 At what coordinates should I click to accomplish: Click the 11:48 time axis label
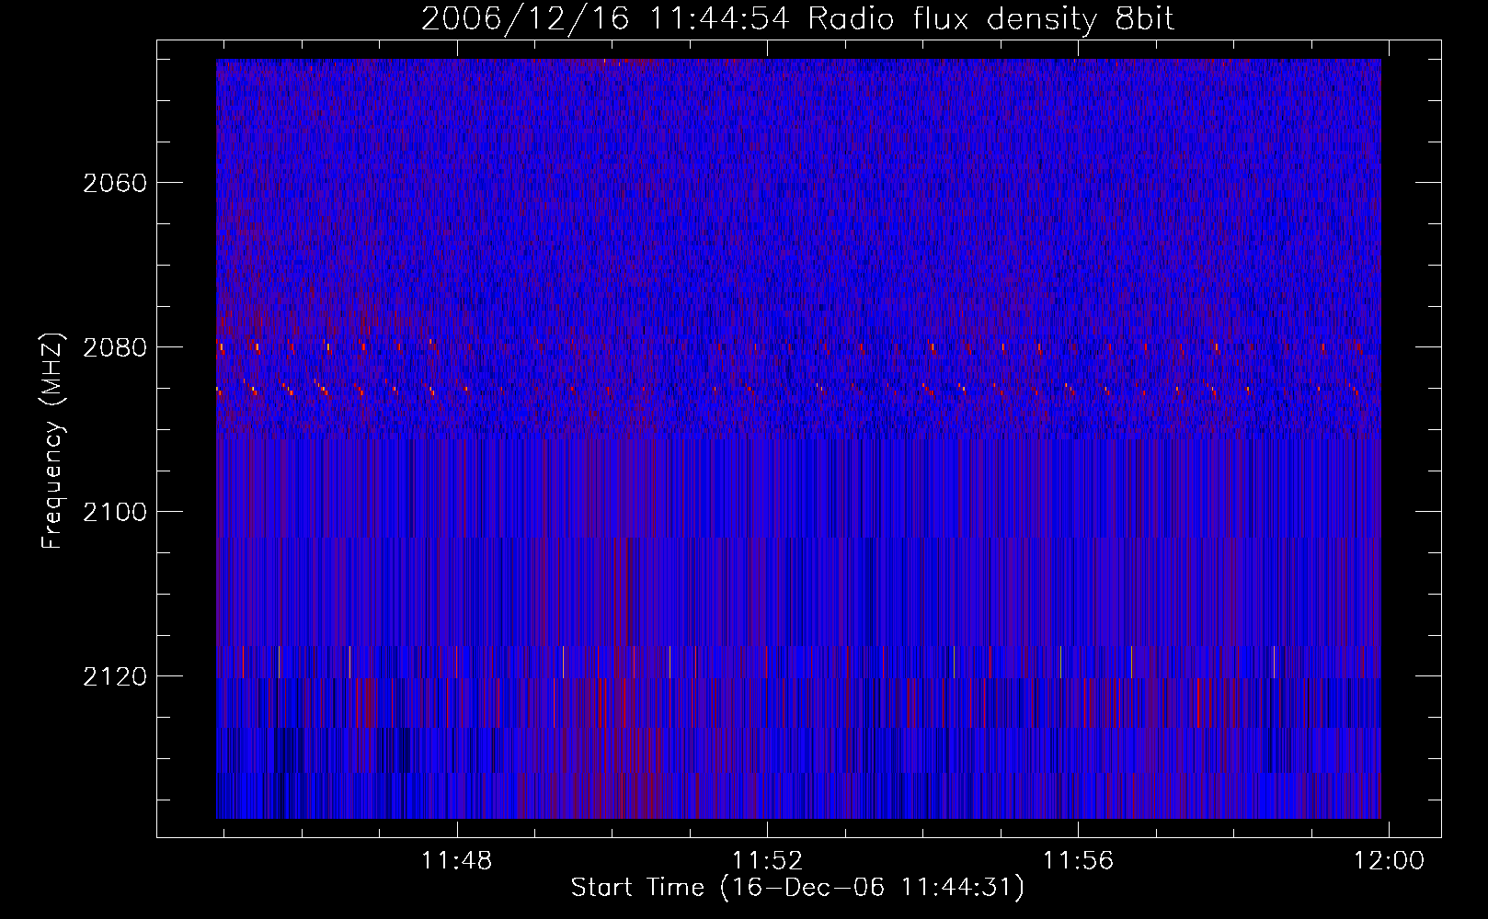point(456,860)
